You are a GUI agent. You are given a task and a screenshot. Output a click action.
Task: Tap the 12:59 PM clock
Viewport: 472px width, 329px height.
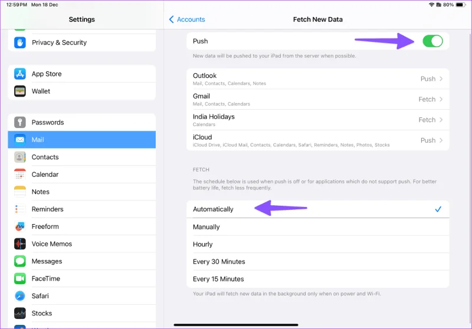(17, 5)
